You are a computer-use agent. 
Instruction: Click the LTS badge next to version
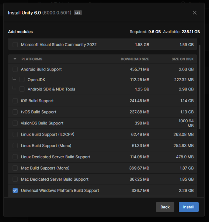[78, 13]
